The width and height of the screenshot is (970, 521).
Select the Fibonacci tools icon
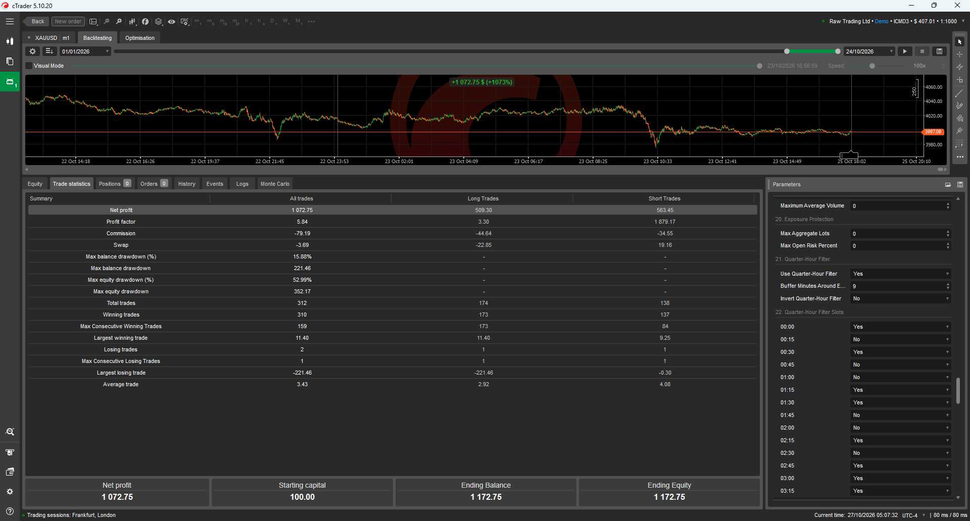(959, 144)
